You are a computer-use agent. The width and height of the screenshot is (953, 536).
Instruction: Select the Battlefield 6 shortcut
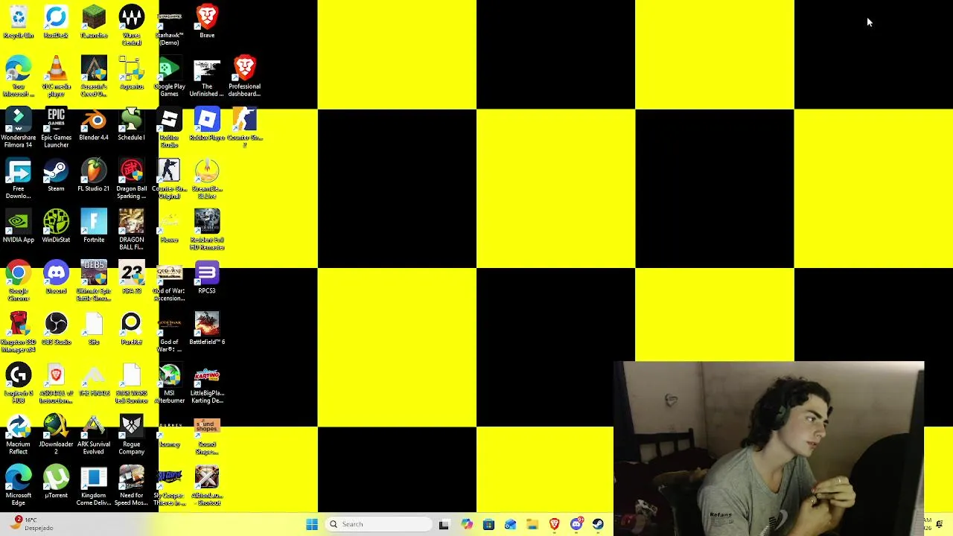click(x=207, y=329)
